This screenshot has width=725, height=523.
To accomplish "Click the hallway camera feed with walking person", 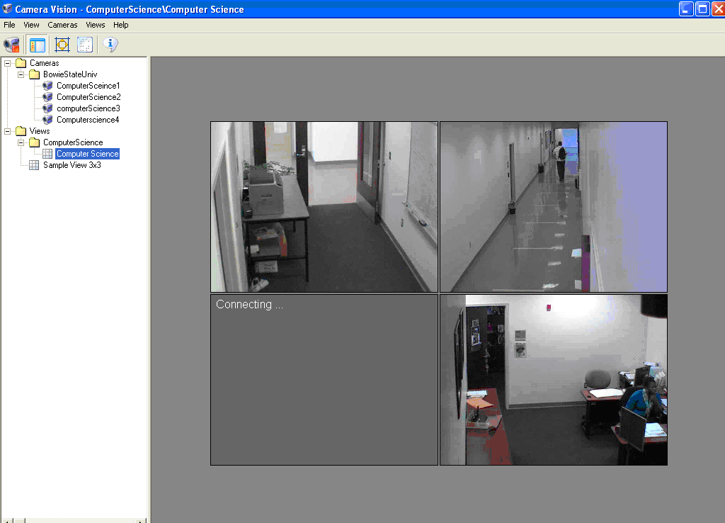I will pyautogui.click(x=554, y=207).
